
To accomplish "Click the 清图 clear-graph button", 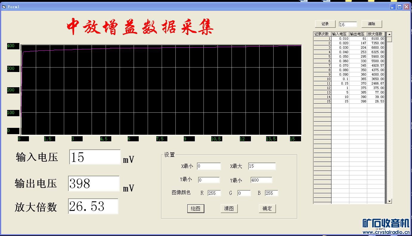I will click(229, 209).
